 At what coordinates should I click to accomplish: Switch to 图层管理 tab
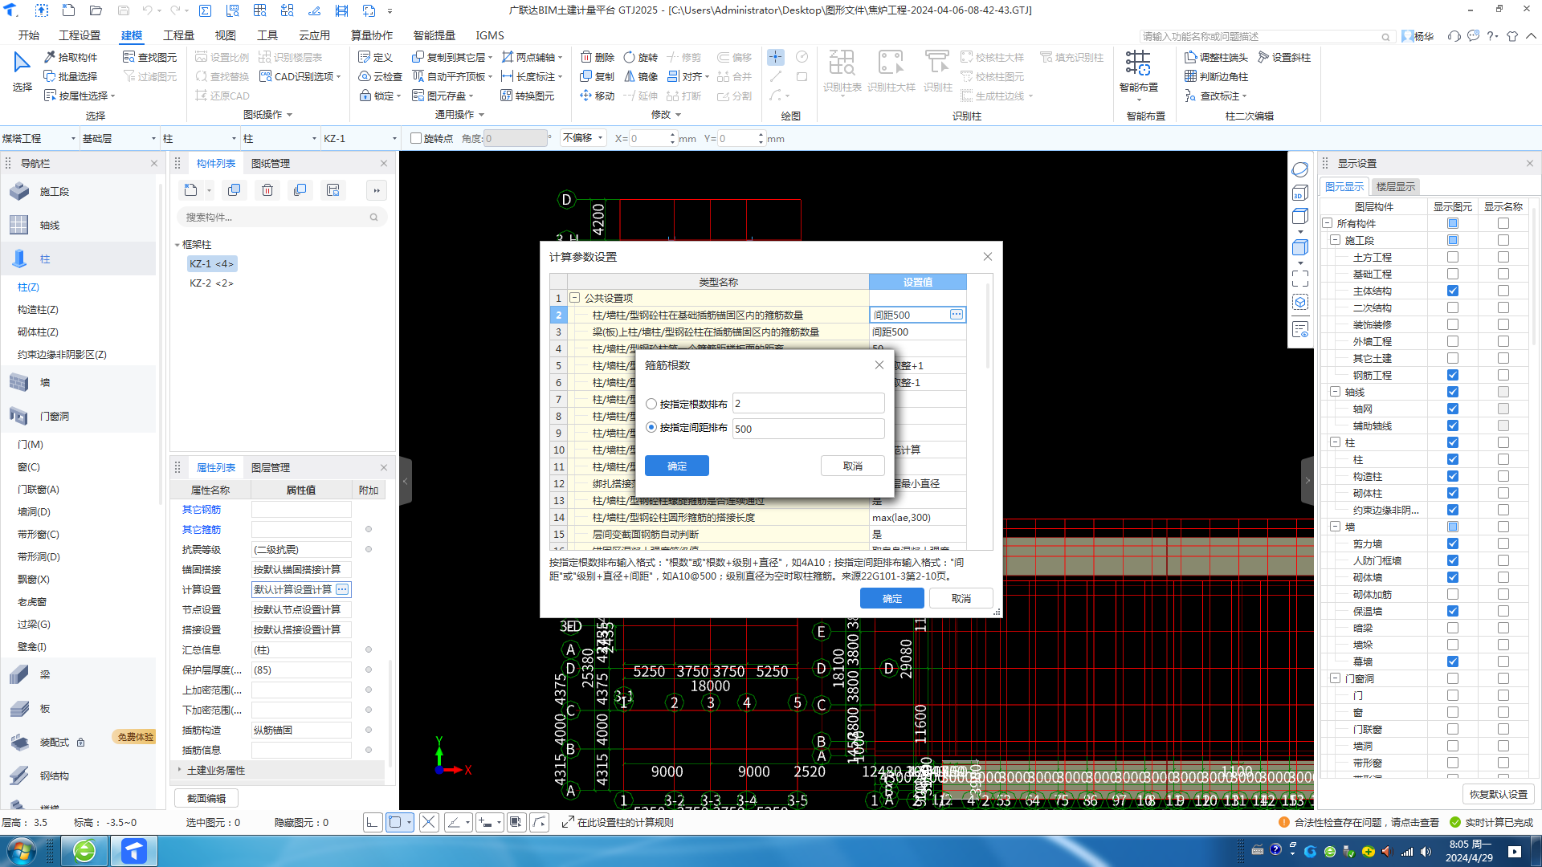tap(270, 467)
